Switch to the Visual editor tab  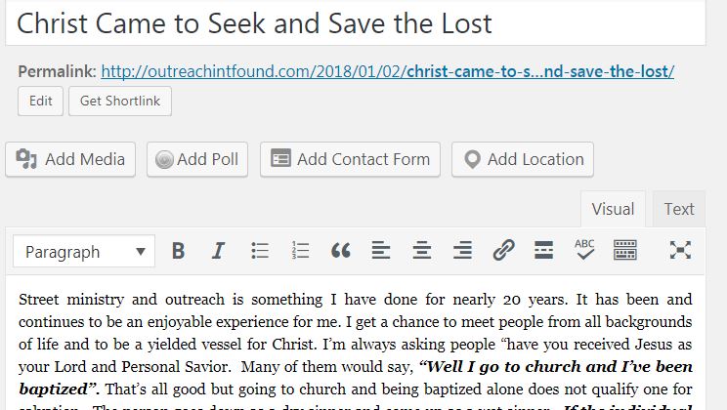point(614,209)
